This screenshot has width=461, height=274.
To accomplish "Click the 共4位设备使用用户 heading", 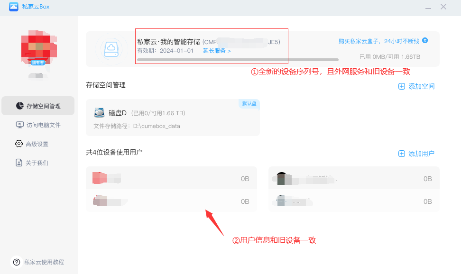I will [x=114, y=152].
